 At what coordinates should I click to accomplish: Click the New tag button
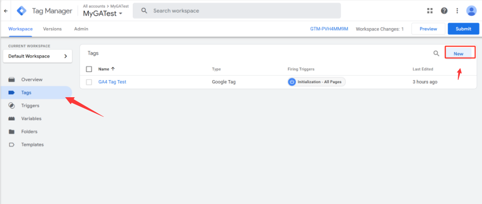tap(459, 53)
